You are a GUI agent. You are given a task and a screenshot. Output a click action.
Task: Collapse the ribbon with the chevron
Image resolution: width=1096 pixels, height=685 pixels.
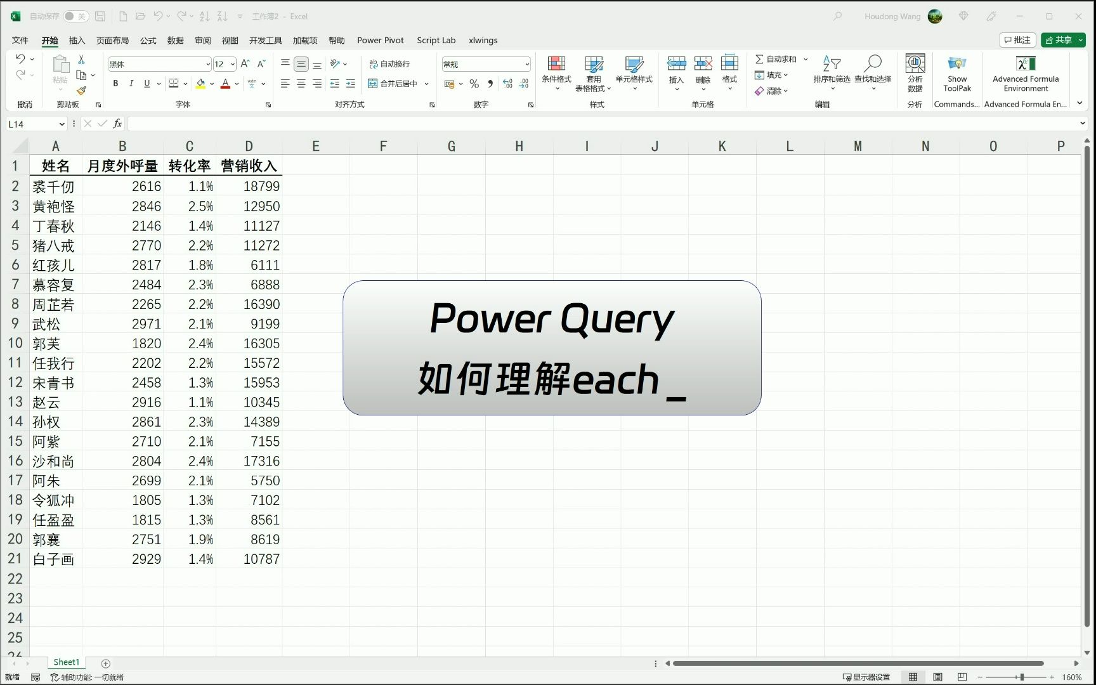tap(1080, 103)
